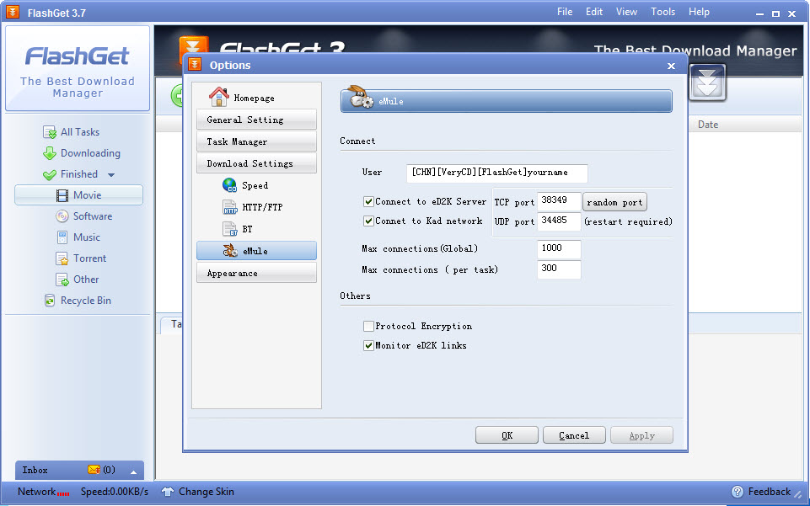Uncheck Connet to Kad network
The image size is (810, 506).
369,221
